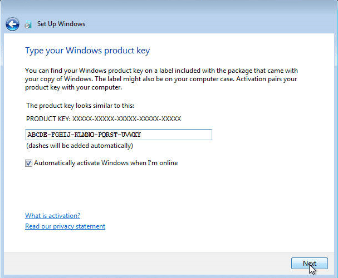Click the product key description paragraph
Viewport: 338px width, 278px height.
point(161,79)
